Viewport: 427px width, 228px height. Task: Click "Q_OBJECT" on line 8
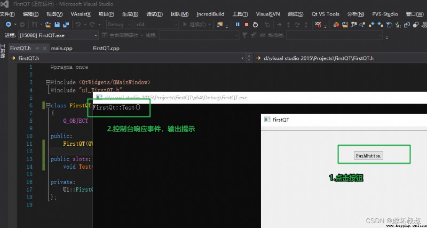tap(76, 121)
